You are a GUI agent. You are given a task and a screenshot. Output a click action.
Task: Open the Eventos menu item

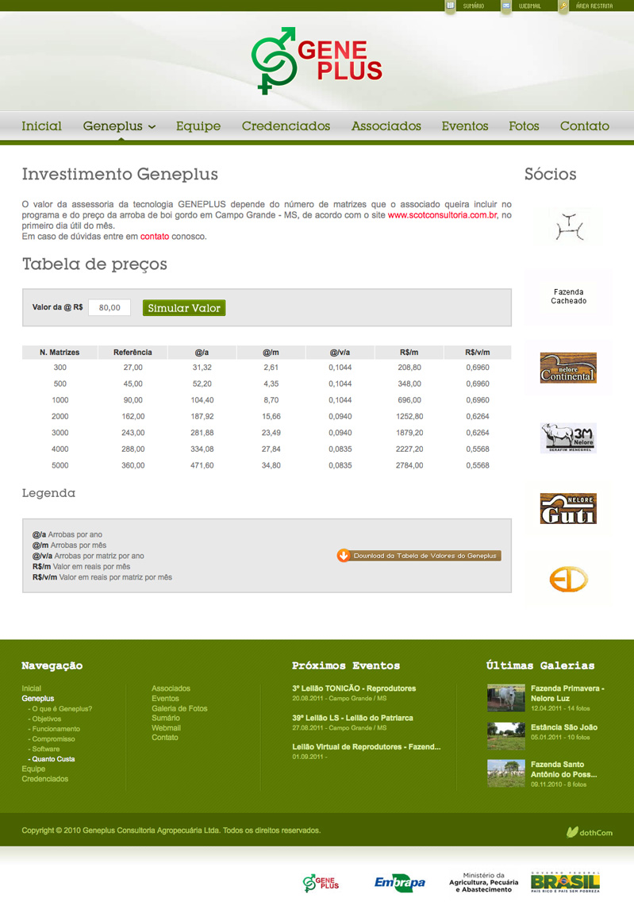click(465, 125)
